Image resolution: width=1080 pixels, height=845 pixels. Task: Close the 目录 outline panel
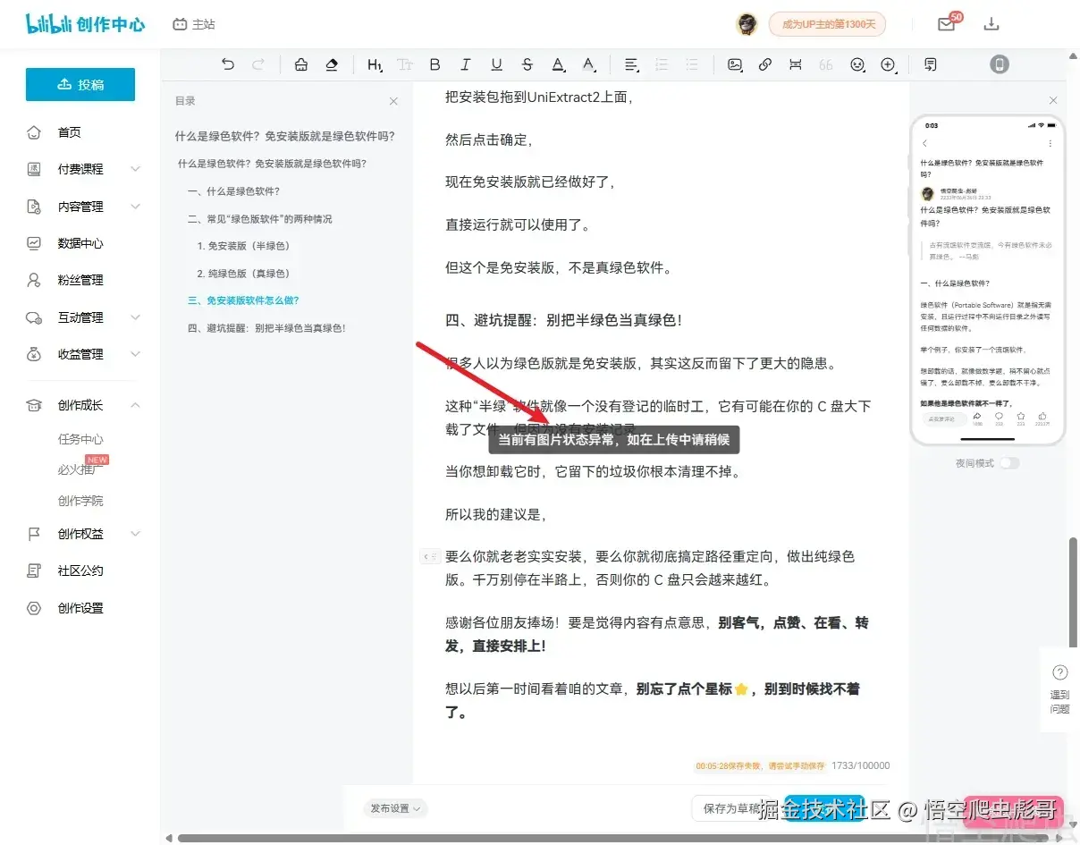point(394,102)
